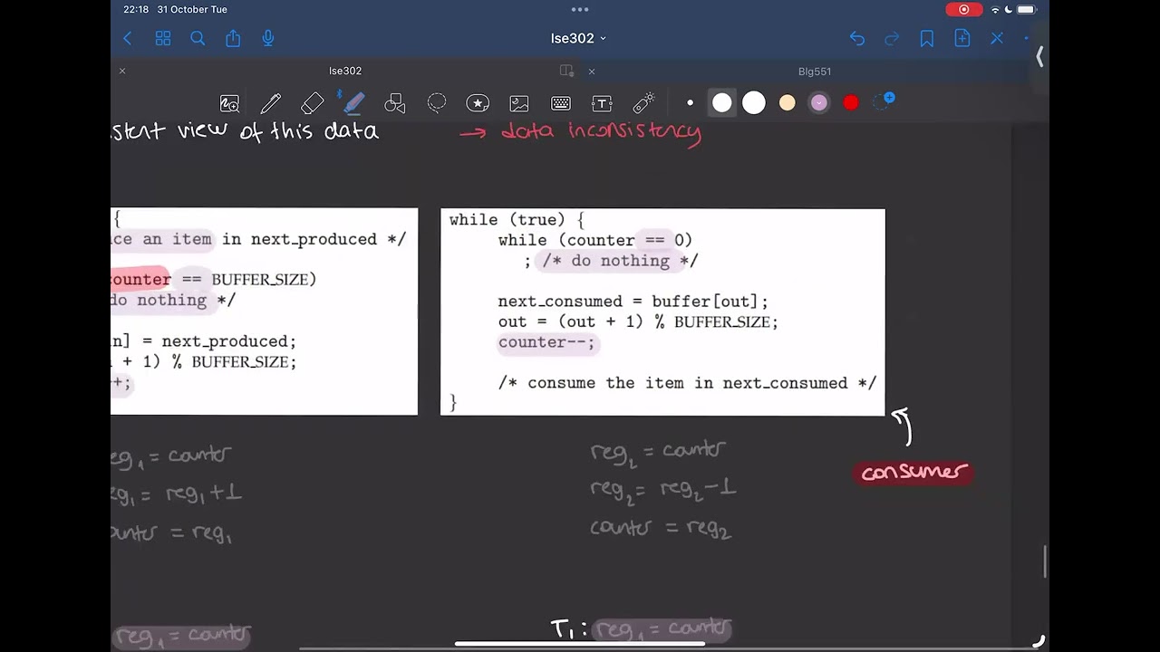The height and width of the screenshot is (652, 1160).
Task: Select the Text box tool
Action: pyautogui.click(x=602, y=103)
